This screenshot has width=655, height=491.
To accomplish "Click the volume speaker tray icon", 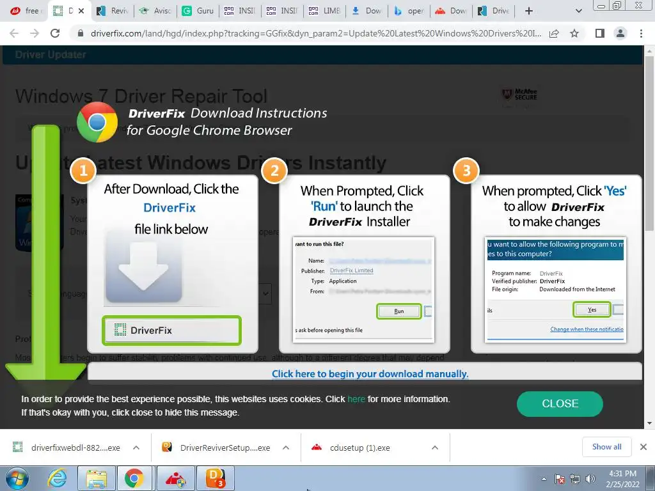I will (590, 479).
